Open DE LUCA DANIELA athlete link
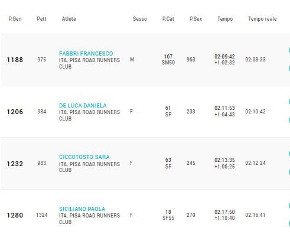The width and height of the screenshot is (290, 237). [x=83, y=106]
